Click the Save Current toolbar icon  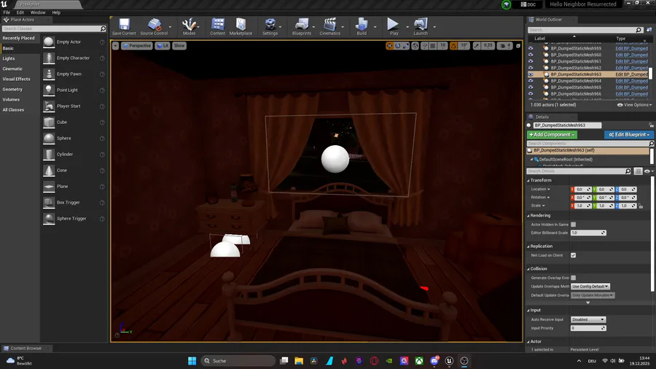click(x=124, y=26)
